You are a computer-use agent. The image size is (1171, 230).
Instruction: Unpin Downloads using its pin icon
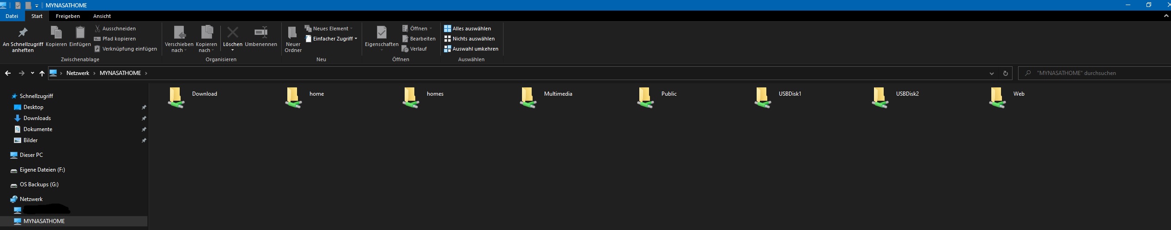click(144, 118)
